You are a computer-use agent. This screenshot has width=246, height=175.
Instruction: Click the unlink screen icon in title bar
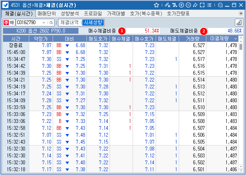[x=166, y=5]
